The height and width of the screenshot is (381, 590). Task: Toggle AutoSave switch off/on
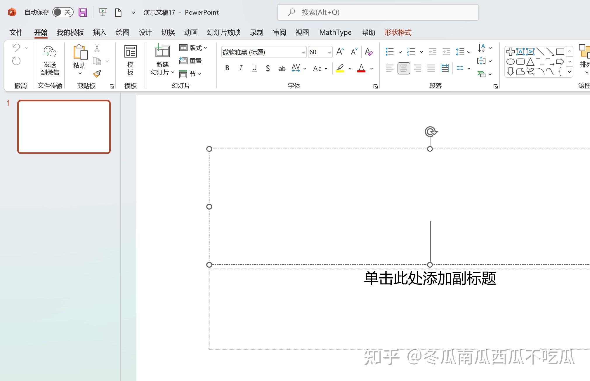point(63,12)
